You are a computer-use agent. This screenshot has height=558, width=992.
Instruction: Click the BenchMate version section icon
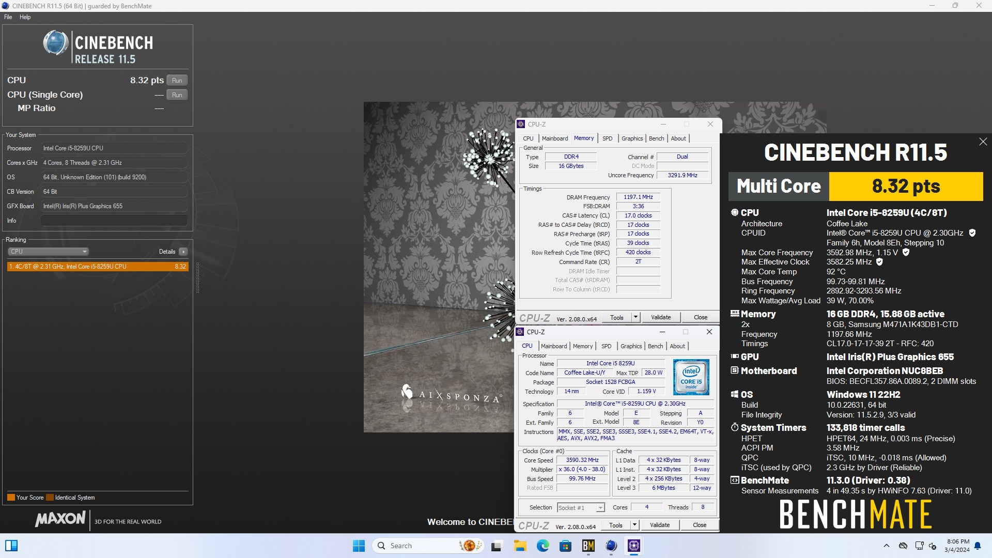click(x=735, y=480)
